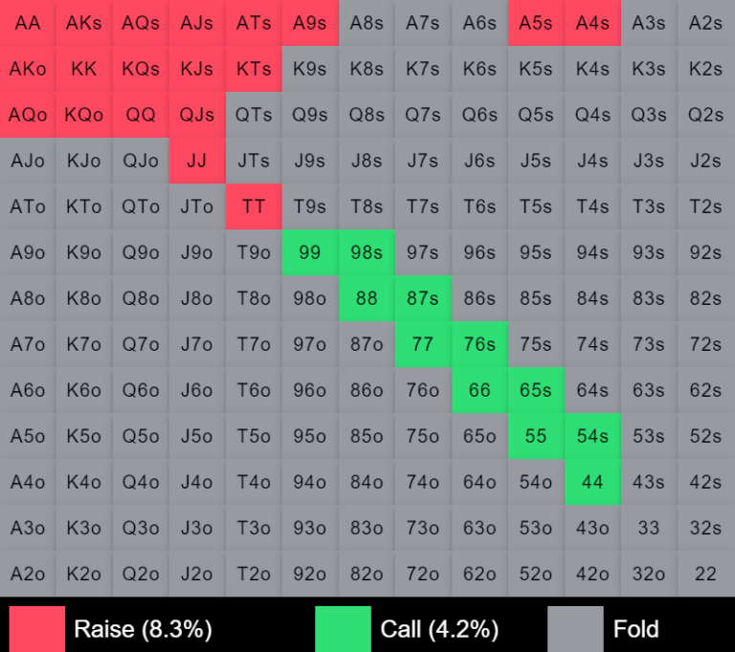Pick the A5s raise cell
The width and height of the screenshot is (735, 652).
pyautogui.click(x=536, y=23)
